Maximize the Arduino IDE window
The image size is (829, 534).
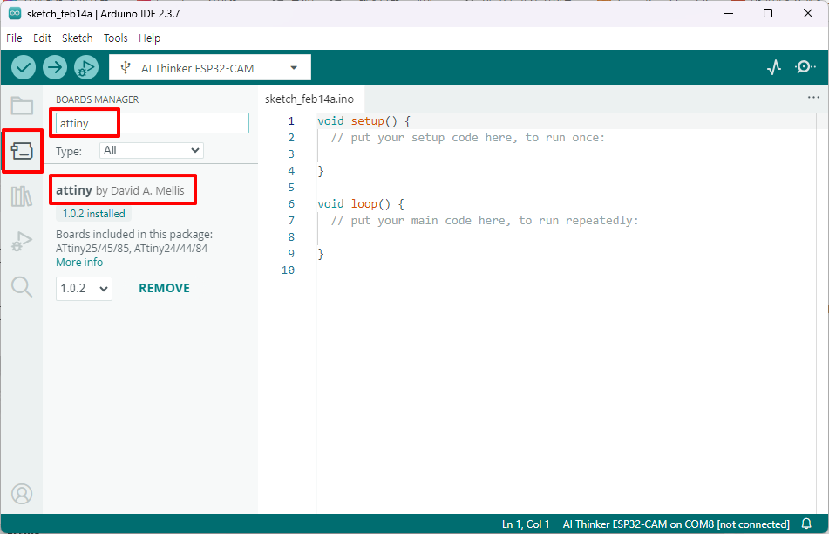click(x=768, y=13)
